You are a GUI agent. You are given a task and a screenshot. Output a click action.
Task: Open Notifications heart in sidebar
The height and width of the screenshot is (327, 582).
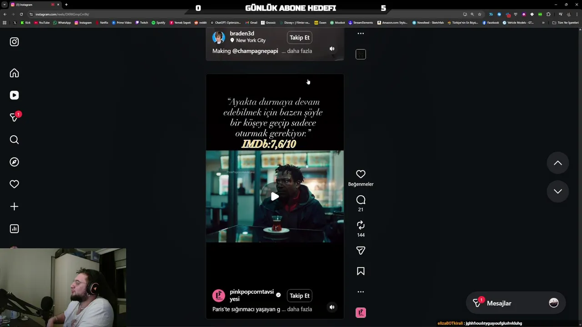pos(14,184)
